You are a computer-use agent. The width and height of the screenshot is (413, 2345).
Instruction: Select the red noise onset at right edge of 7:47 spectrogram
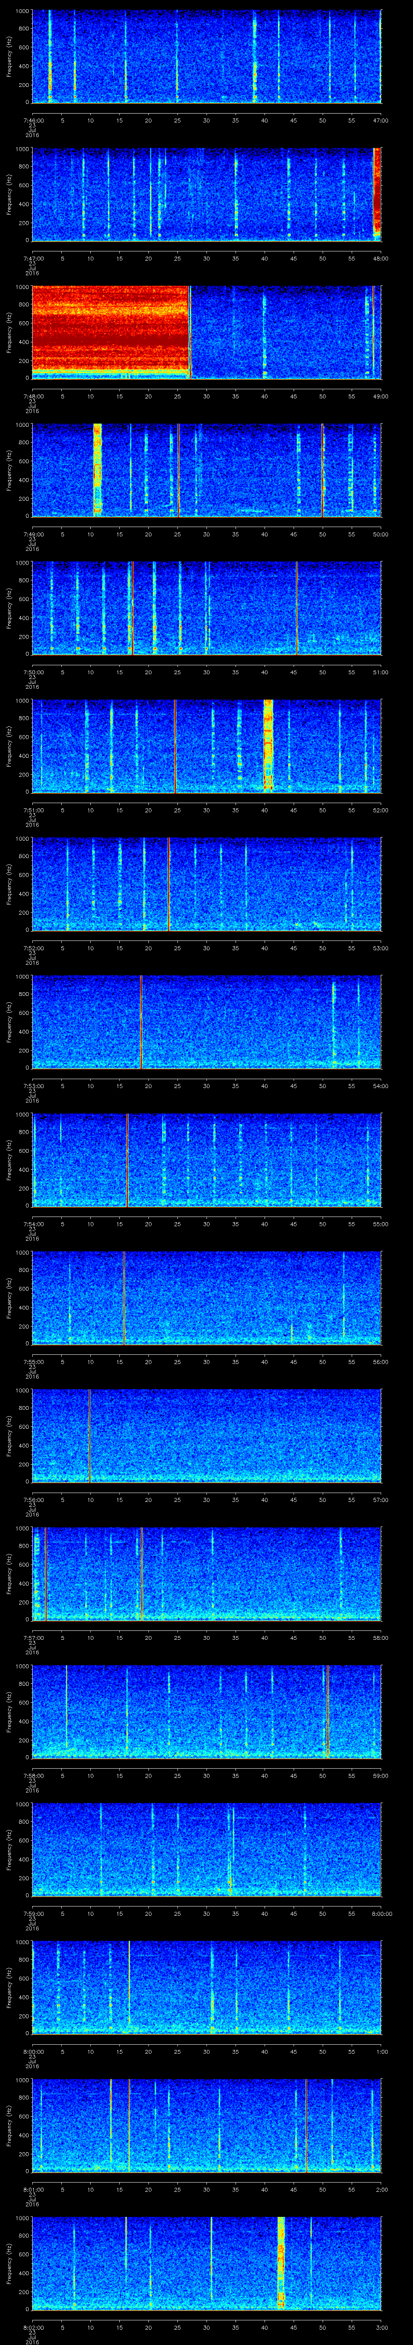click(x=377, y=194)
